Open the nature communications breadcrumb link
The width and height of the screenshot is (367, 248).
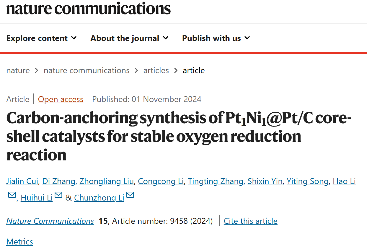click(x=87, y=70)
